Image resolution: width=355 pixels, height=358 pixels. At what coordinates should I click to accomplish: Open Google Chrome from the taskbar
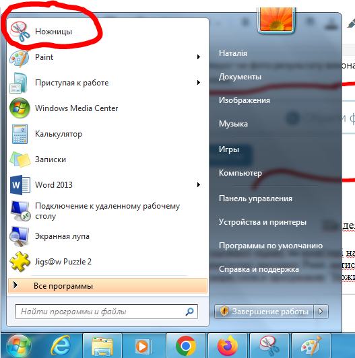(x=186, y=346)
